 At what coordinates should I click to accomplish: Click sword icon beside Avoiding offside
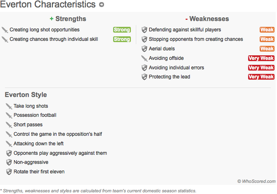(144, 58)
